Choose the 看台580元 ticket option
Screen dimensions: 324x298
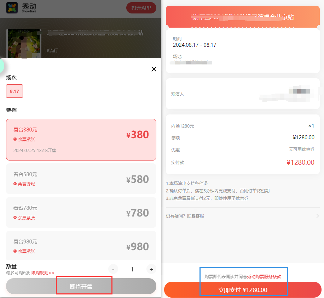point(81,179)
